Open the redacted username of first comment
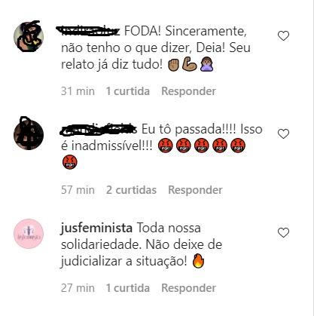 tap(88, 31)
